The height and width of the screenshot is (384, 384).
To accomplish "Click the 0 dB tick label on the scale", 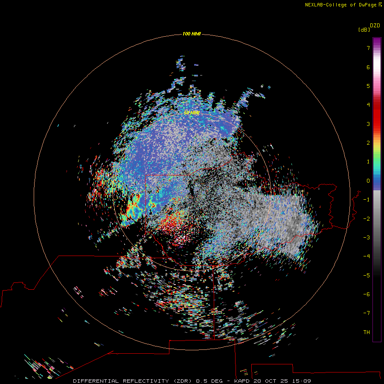I will click(x=368, y=181).
